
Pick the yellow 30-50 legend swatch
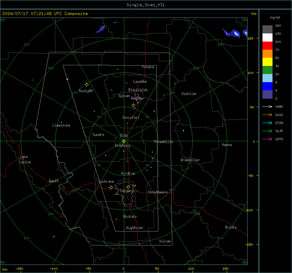point(267,62)
